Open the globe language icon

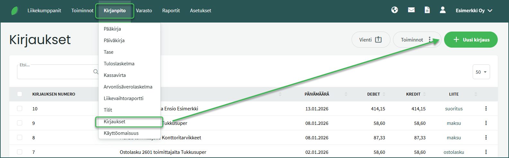pos(395,10)
